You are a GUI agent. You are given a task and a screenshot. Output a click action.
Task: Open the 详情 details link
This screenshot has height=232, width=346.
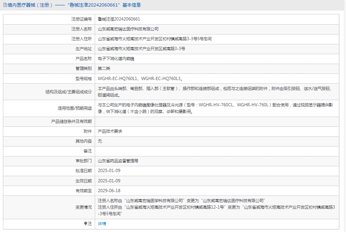(x=102, y=224)
